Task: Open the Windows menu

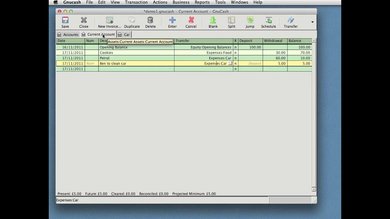Action: pos(239,2)
